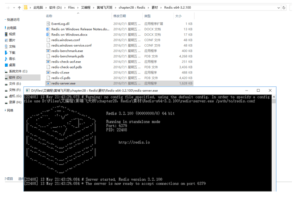300x197 pixels.
Task: Click the 黄埔飞天班 breadcrumb segment
Action: click(x=105, y=8)
